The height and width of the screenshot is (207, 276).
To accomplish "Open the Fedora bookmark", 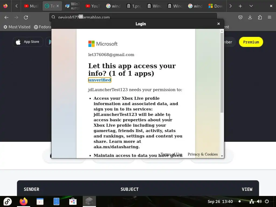I will tap(43, 27).
